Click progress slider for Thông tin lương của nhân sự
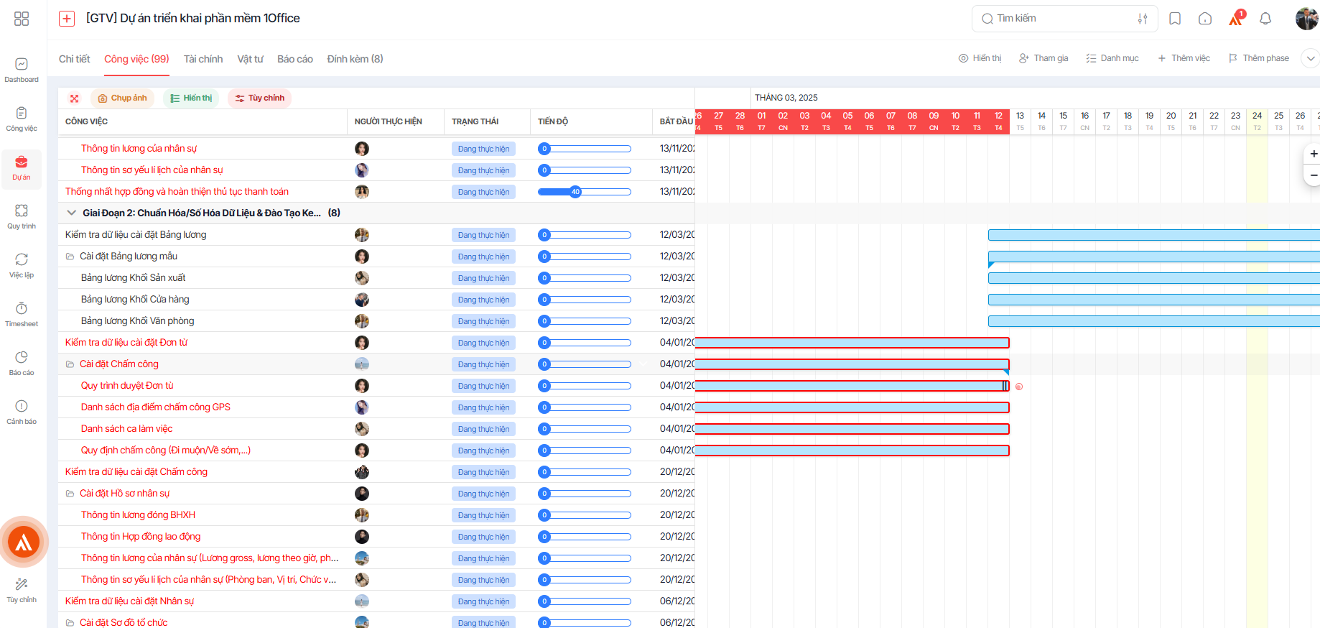The width and height of the screenshot is (1320, 628). [x=585, y=149]
